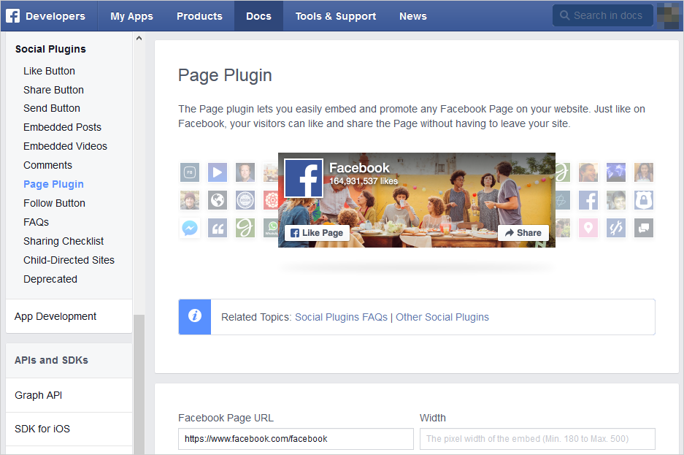Screen dimensions: 684x455
Task: Click the world map lights tile
Action: (616, 172)
